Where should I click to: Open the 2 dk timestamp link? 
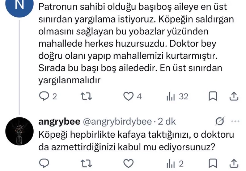click(x=167, y=121)
